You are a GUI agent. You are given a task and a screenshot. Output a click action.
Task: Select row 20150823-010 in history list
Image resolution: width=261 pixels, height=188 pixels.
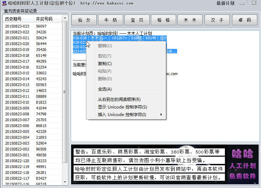[32, 102]
